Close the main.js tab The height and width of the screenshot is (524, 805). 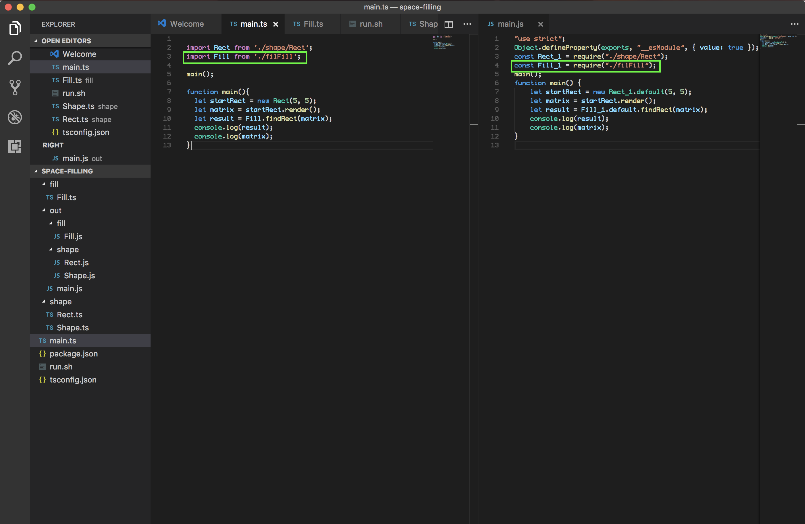coord(541,24)
